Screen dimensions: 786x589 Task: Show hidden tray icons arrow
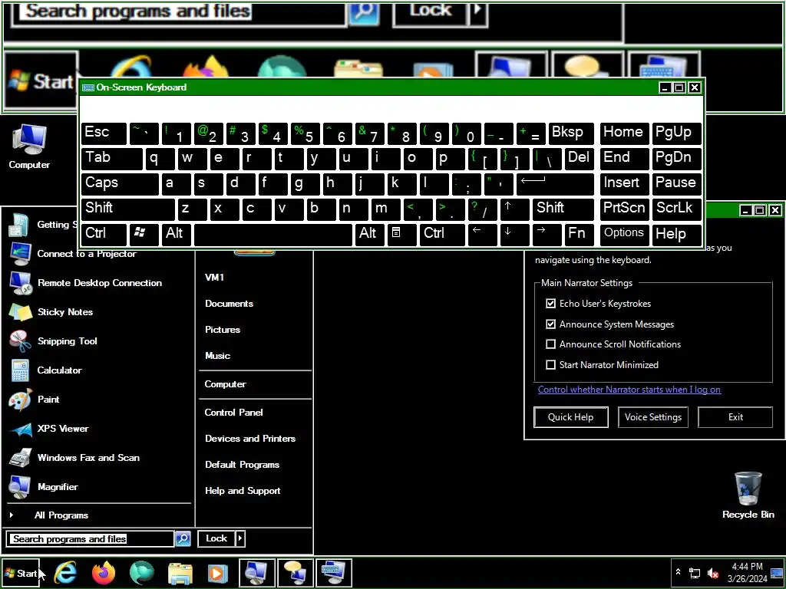point(678,571)
